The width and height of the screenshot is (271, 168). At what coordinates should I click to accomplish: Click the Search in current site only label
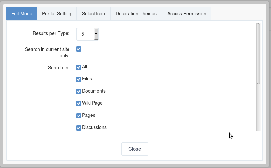(47, 52)
